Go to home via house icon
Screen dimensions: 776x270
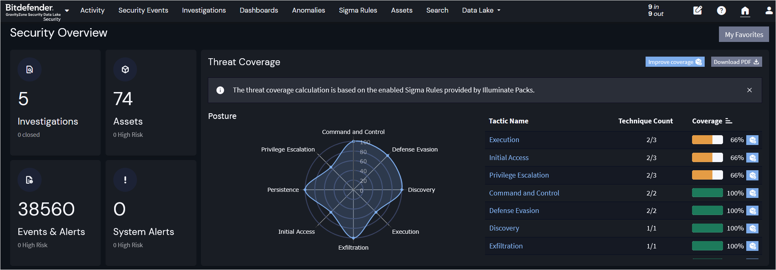[745, 11]
